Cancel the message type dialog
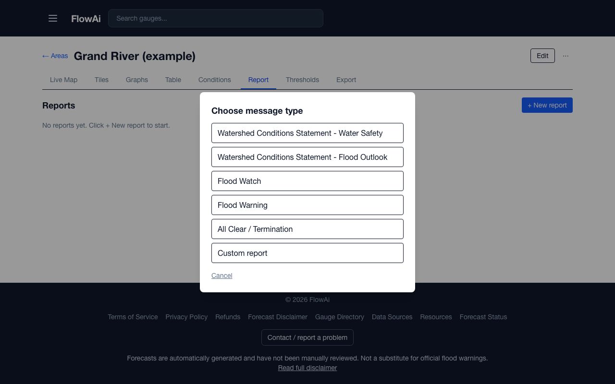 [x=222, y=276]
